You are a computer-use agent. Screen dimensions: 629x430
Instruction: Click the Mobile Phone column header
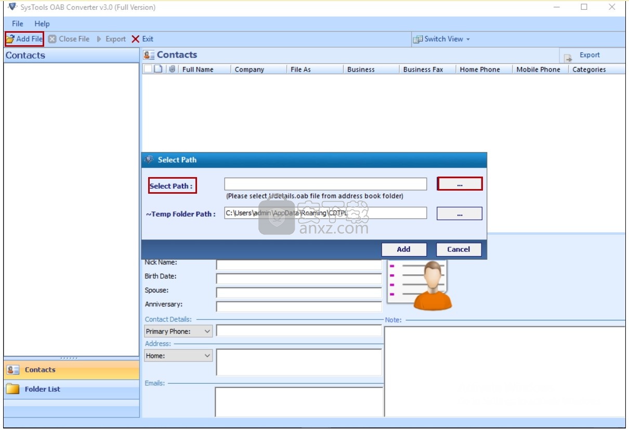click(540, 69)
